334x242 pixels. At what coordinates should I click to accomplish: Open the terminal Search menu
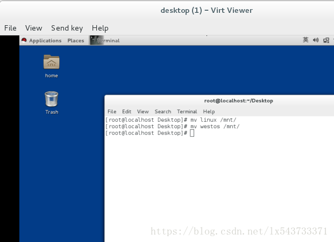(163, 112)
